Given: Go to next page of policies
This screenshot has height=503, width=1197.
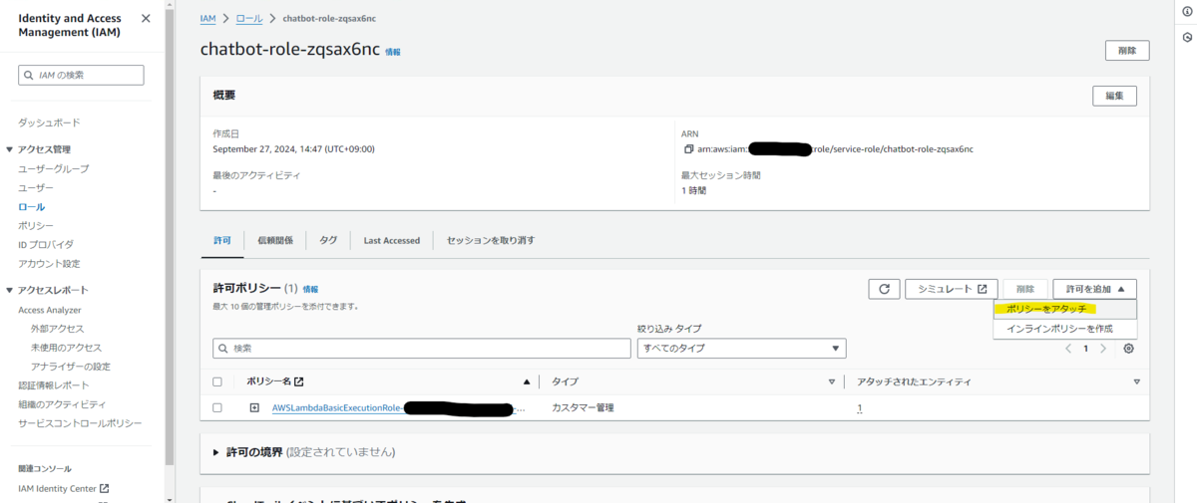Looking at the screenshot, I should click(x=1103, y=349).
